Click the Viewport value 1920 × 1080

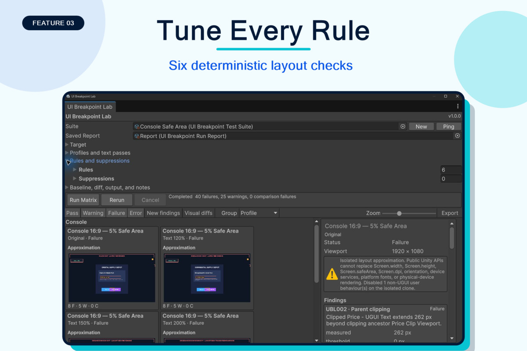[408, 251]
